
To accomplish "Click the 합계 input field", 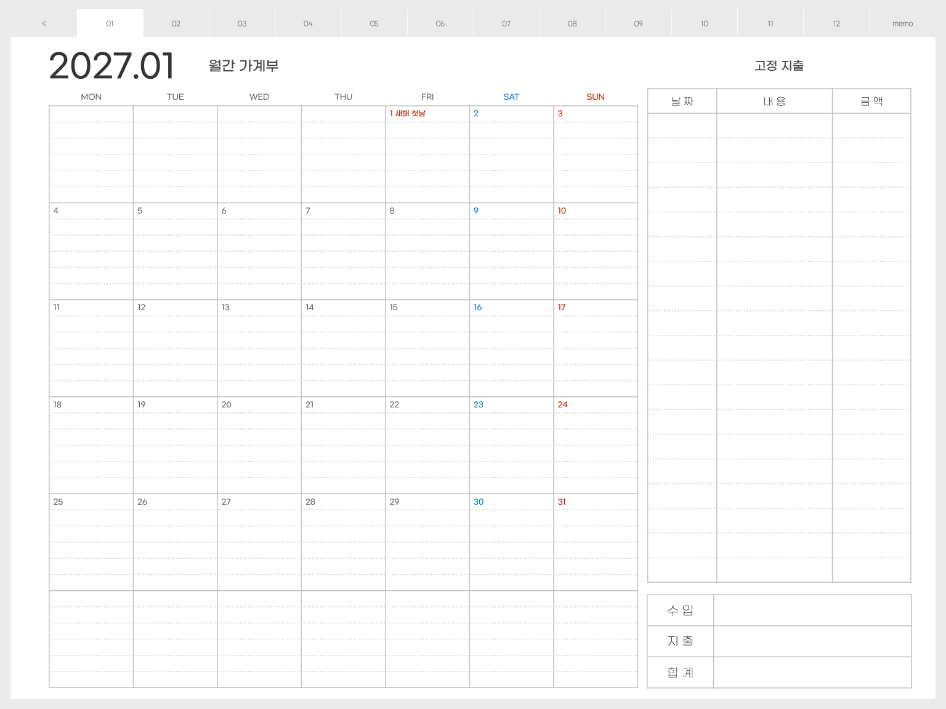I will click(x=812, y=673).
